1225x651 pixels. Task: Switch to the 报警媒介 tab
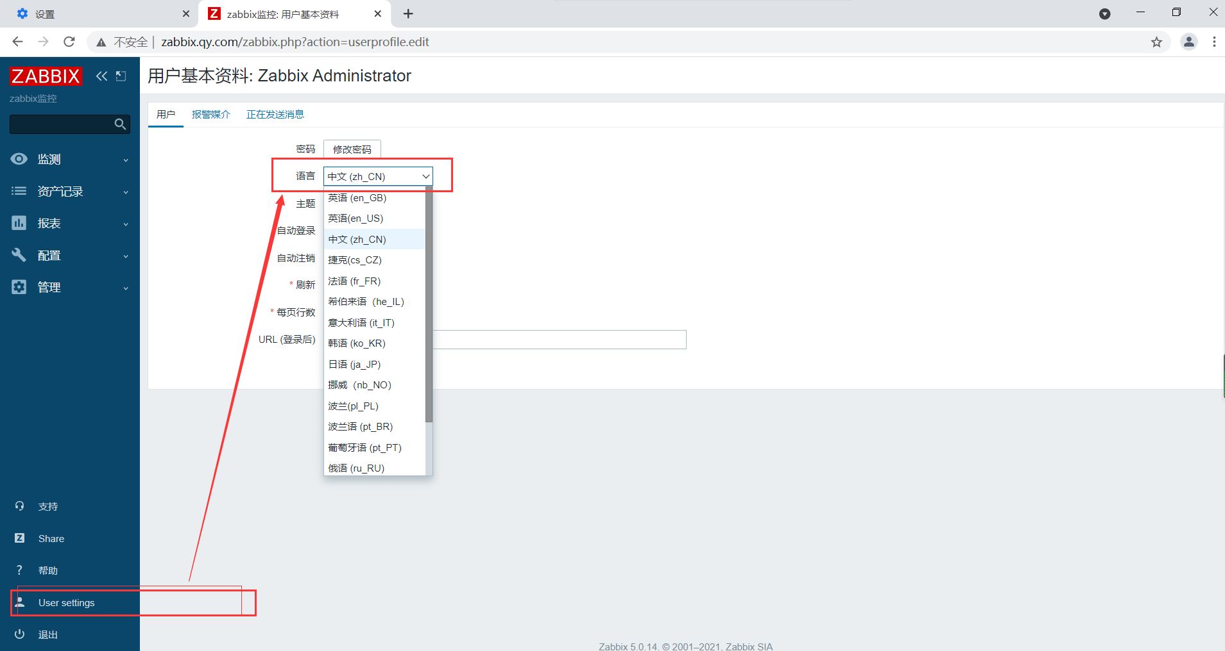[x=210, y=115]
